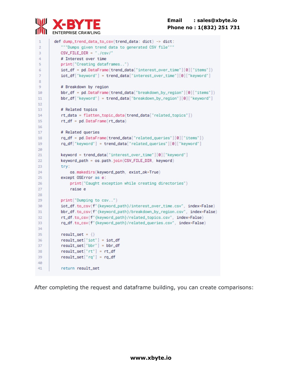
Task: Click the comment '# Related topics'
Action: tap(79, 110)
